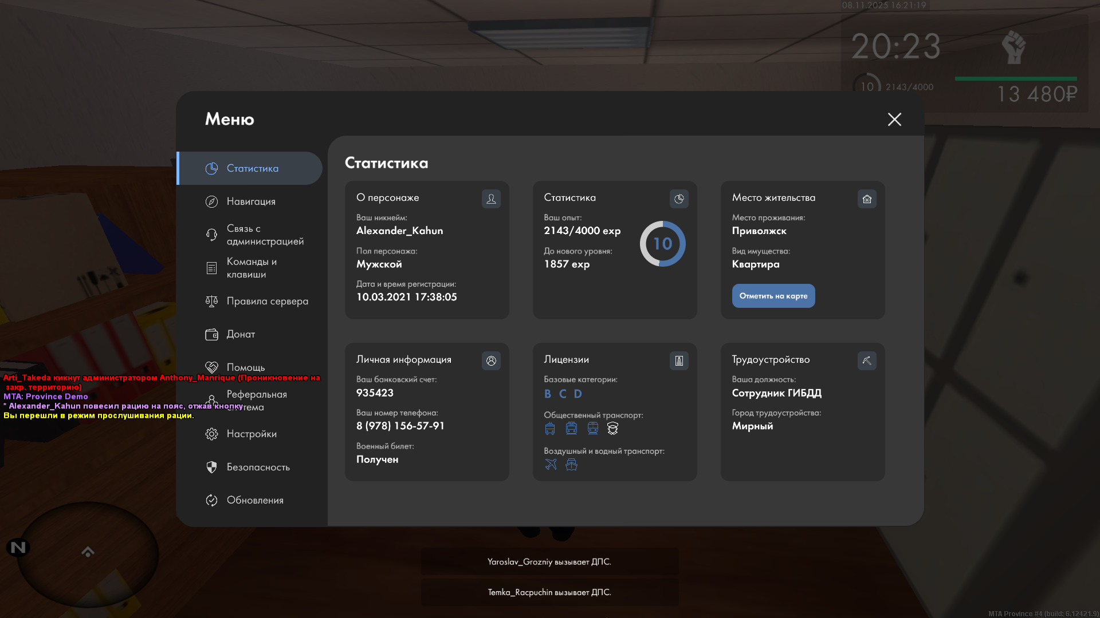
Task: Click the level 10 circular progress indicator
Action: 662,244
